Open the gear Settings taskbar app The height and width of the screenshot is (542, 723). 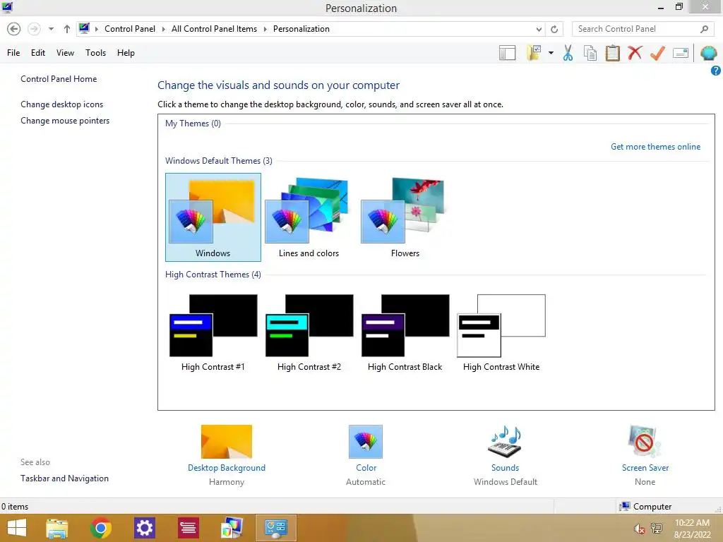(144, 528)
